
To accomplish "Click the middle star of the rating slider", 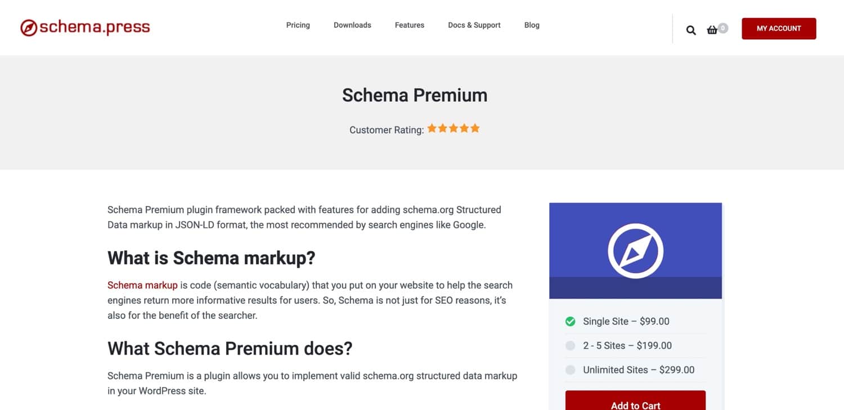I will [454, 128].
